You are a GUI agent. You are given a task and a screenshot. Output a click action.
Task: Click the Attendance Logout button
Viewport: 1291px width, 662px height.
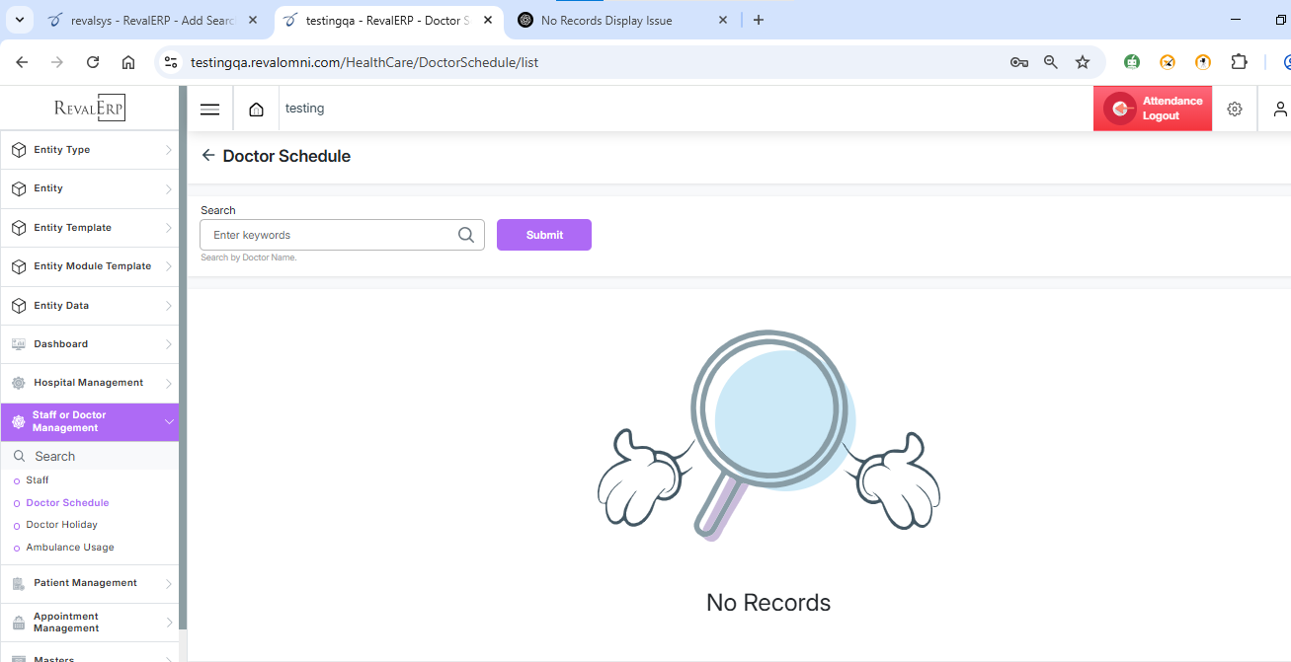click(x=1152, y=109)
